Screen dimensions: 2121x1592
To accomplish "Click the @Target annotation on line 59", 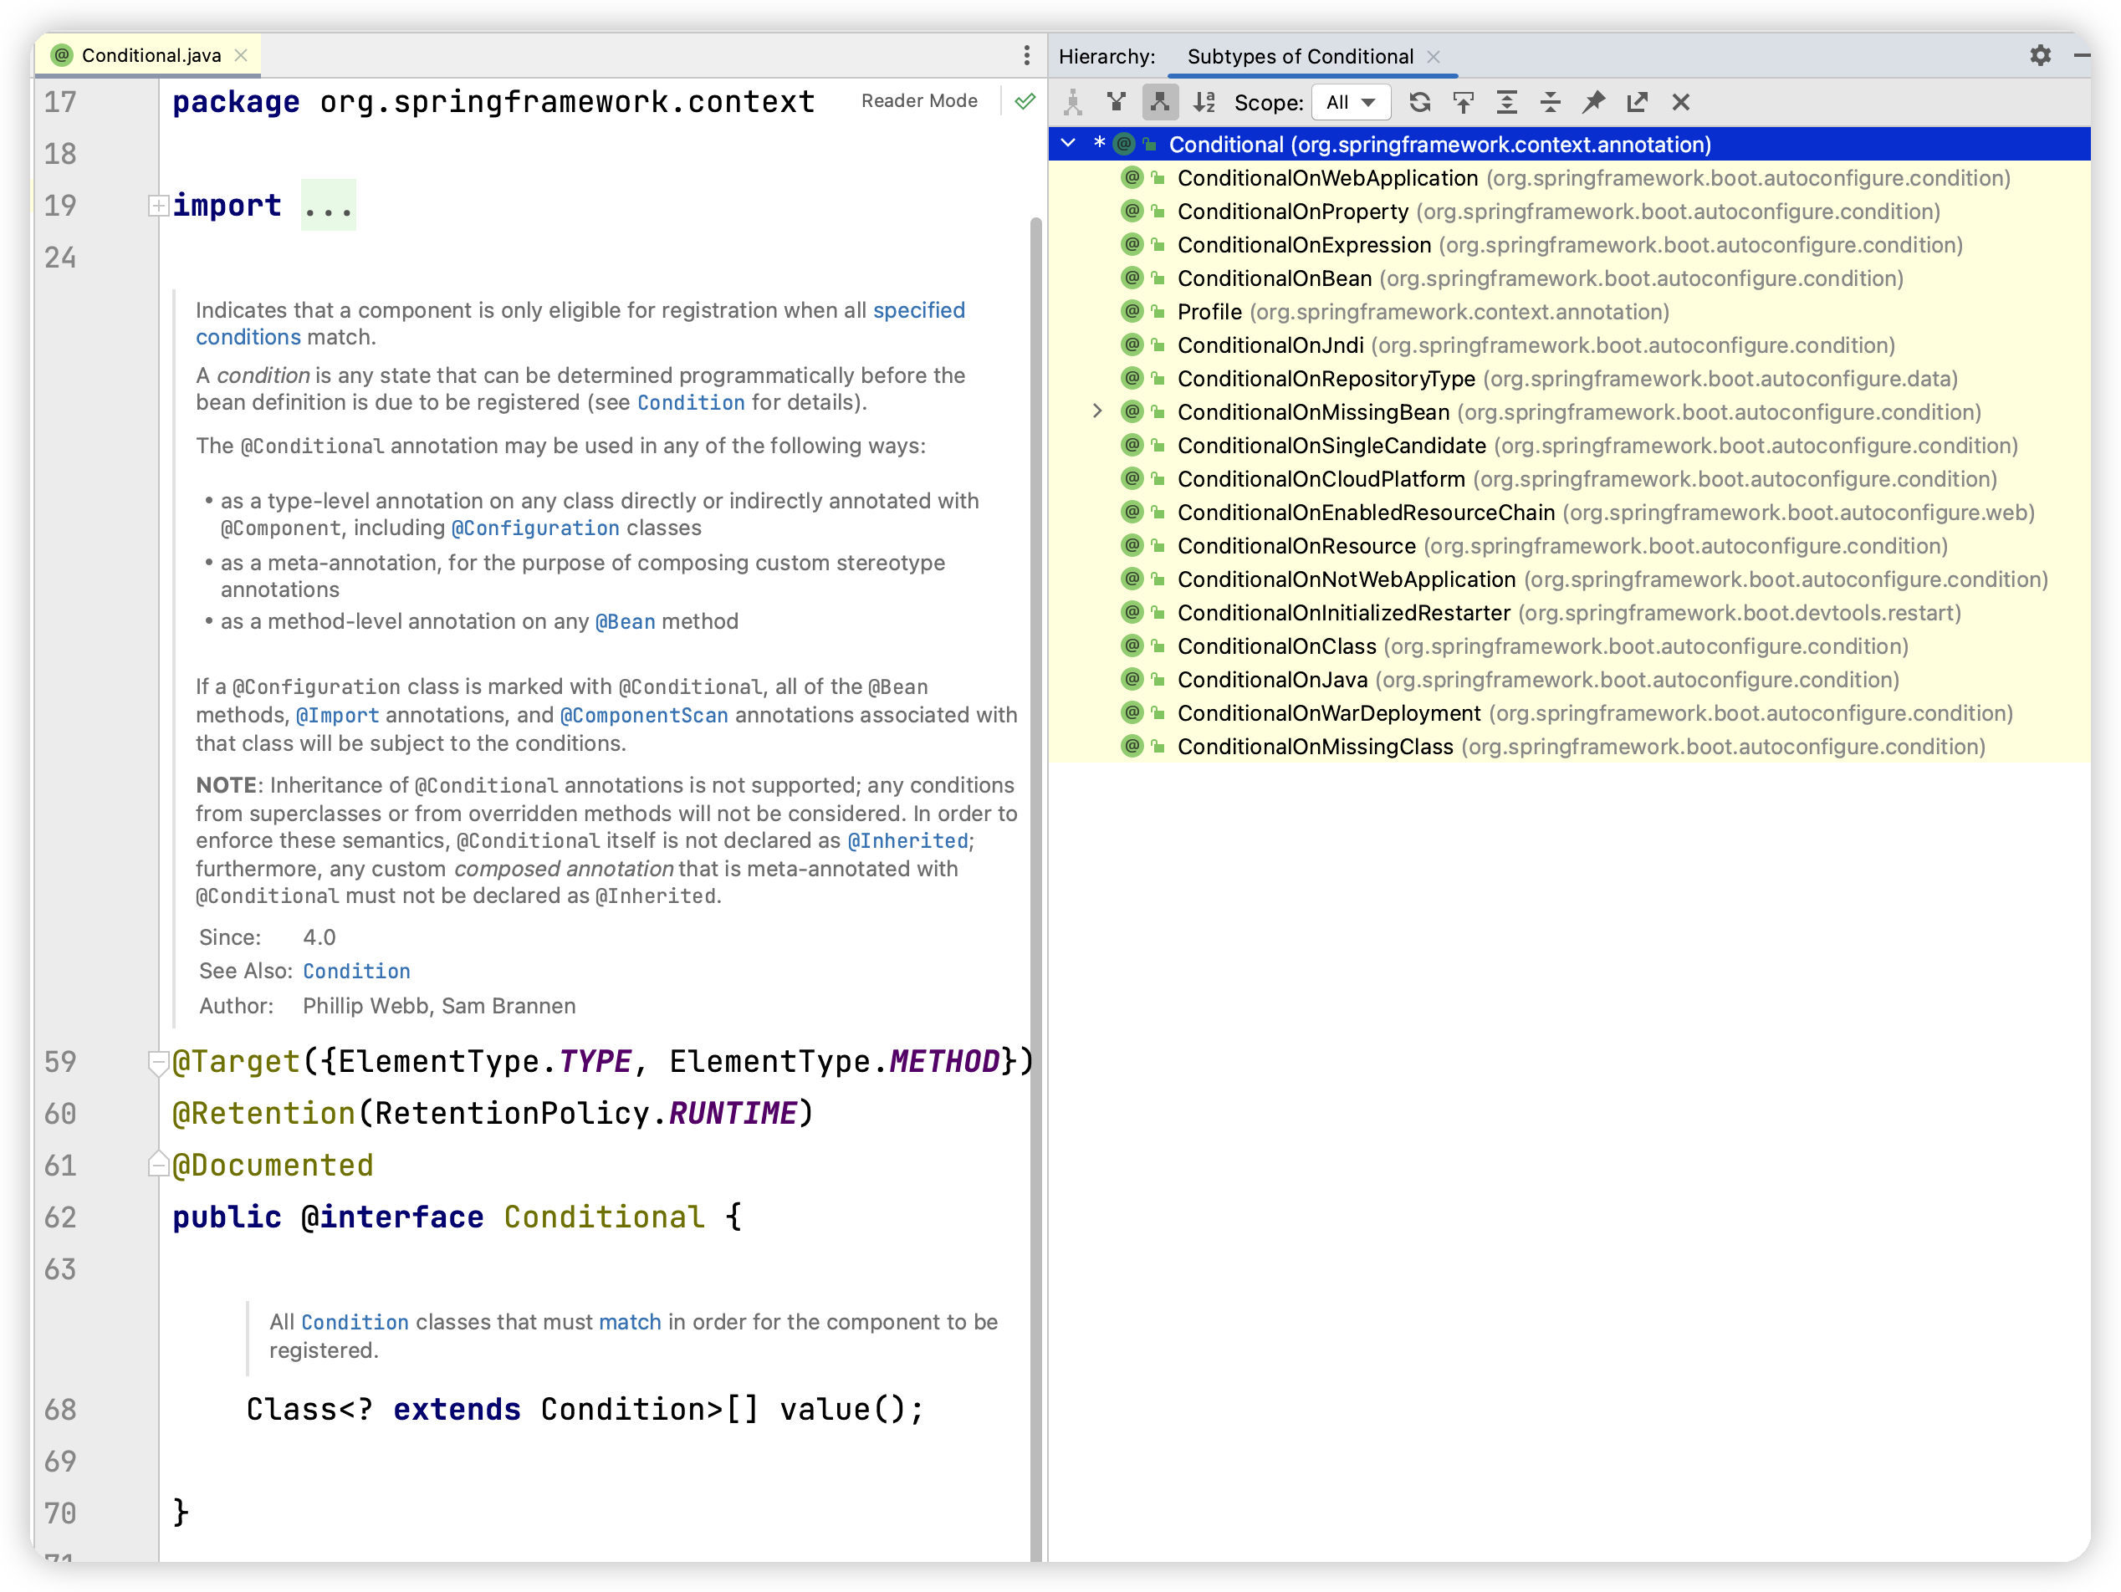I will coord(236,1061).
